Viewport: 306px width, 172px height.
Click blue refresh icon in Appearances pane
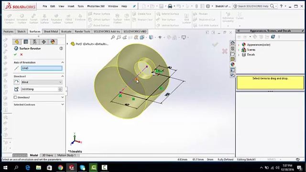click(x=273, y=37)
